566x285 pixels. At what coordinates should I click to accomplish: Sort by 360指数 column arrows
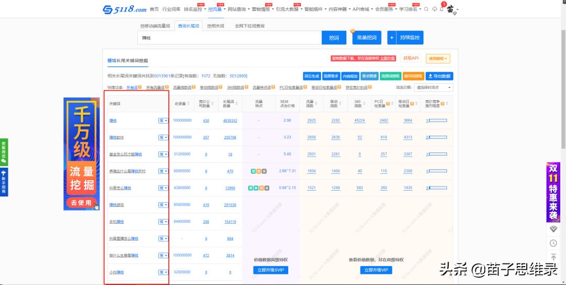click(x=364, y=104)
